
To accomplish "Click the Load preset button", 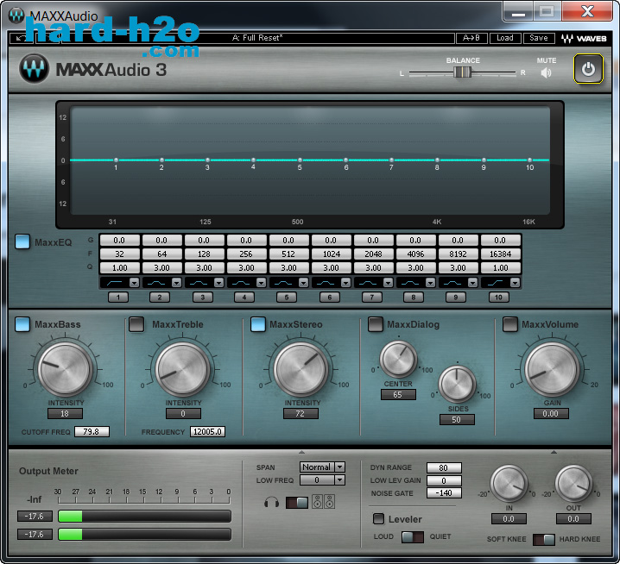I will (x=505, y=38).
